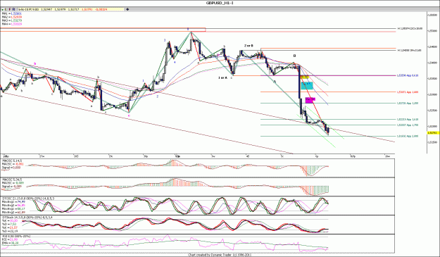Click the 'App 1,250' projection label

pyautogui.click(x=408, y=104)
